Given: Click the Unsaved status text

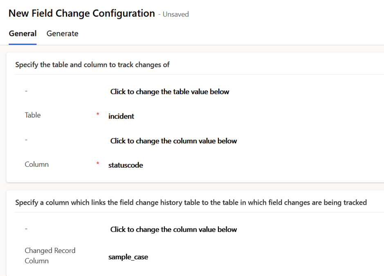Looking at the screenshot, I should click(175, 14).
